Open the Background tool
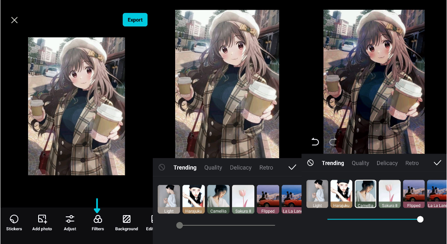 (x=126, y=223)
